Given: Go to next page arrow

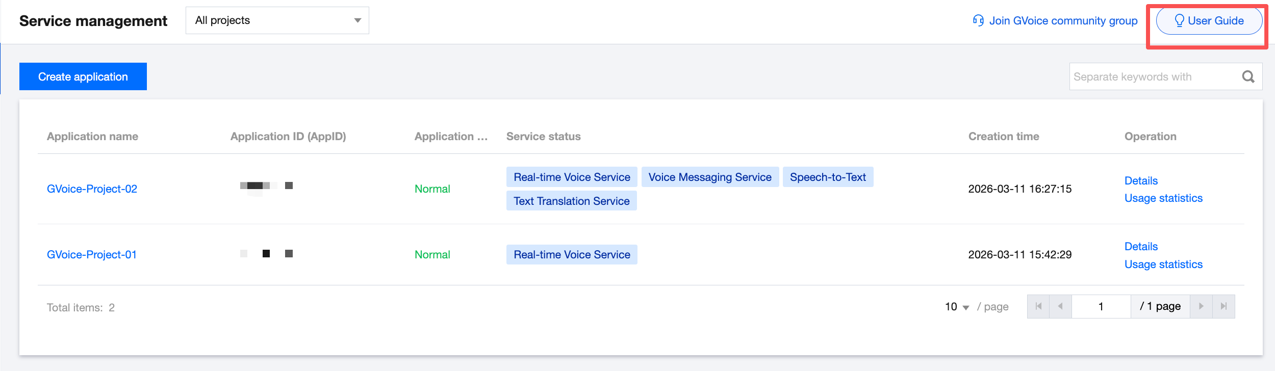Looking at the screenshot, I should 1201,306.
